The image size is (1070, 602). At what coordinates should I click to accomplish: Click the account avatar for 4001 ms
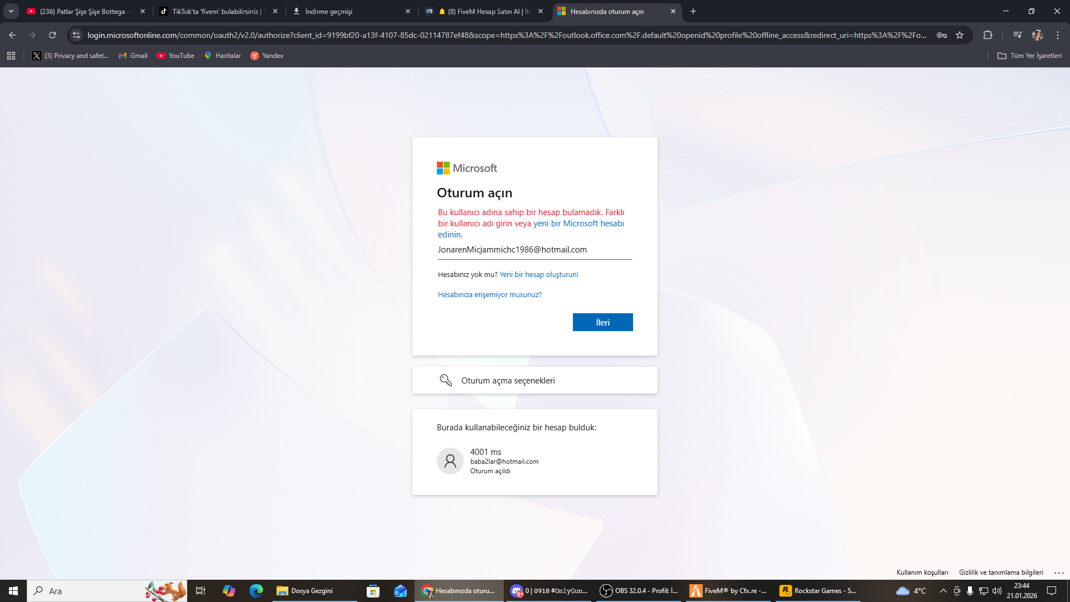(450, 461)
